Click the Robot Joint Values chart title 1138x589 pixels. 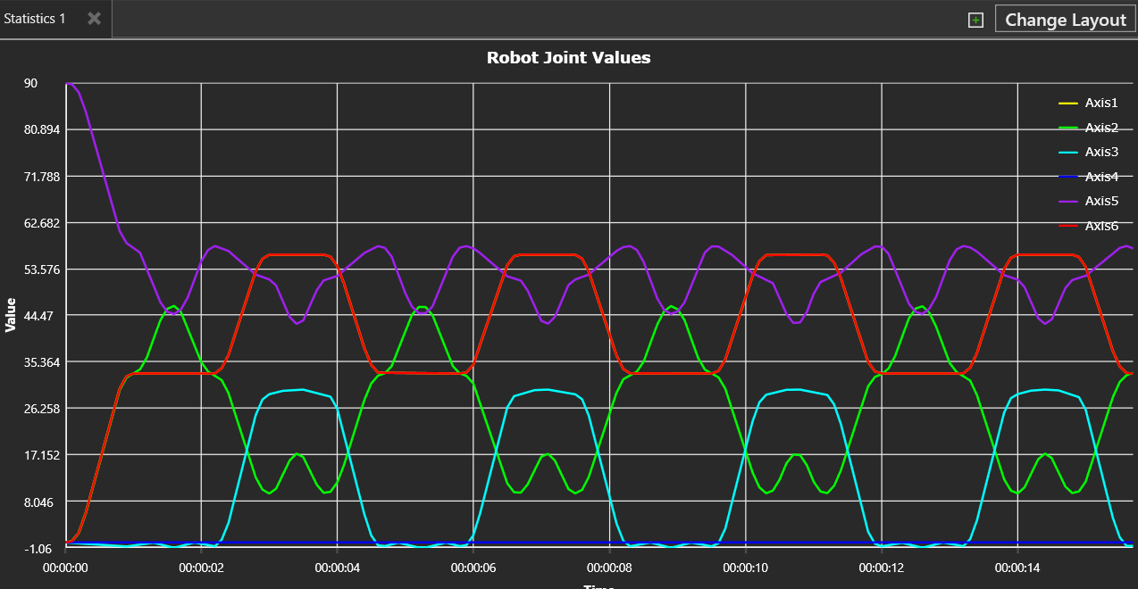pyautogui.click(x=568, y=58)
